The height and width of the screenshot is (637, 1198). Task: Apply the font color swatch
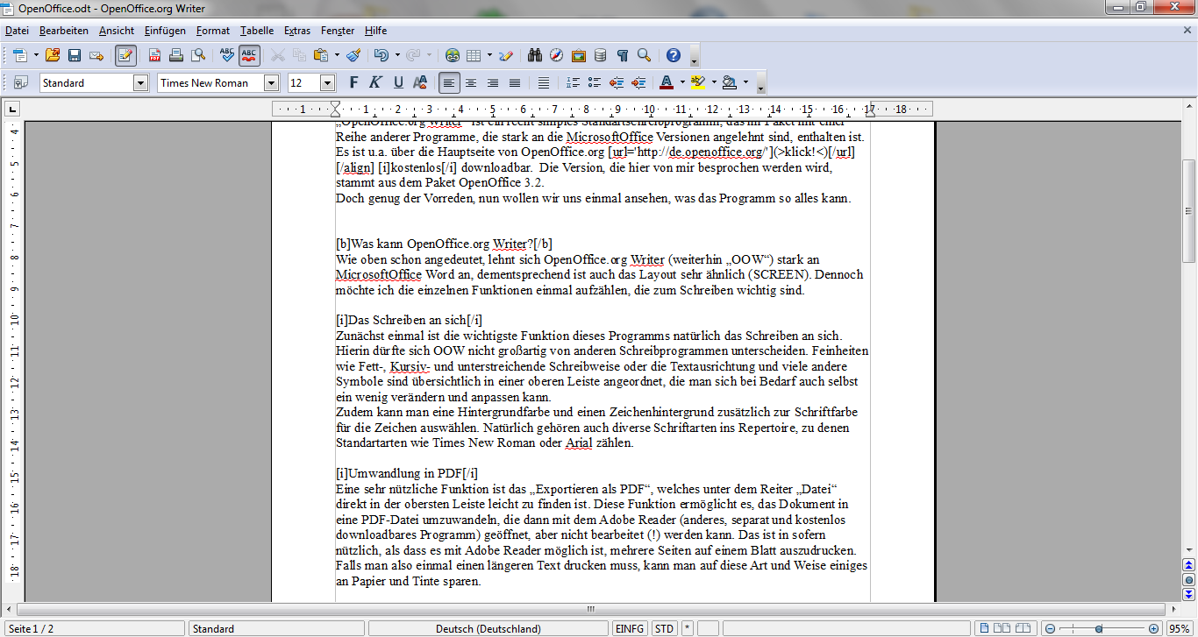coord(666,82)
